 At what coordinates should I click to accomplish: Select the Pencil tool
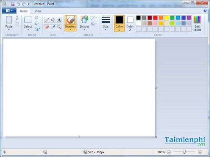(x=47, y=20)
